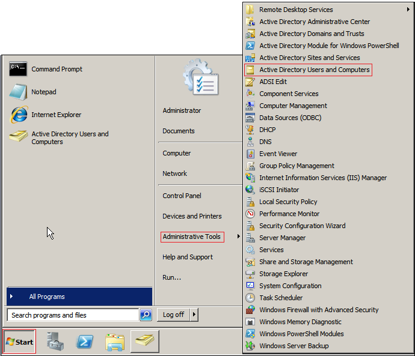The width and height of the screenshot is (415, 356).
Task: Click the ADSI Edit icon
Action: pyautogui.click(x=250, y=82)
